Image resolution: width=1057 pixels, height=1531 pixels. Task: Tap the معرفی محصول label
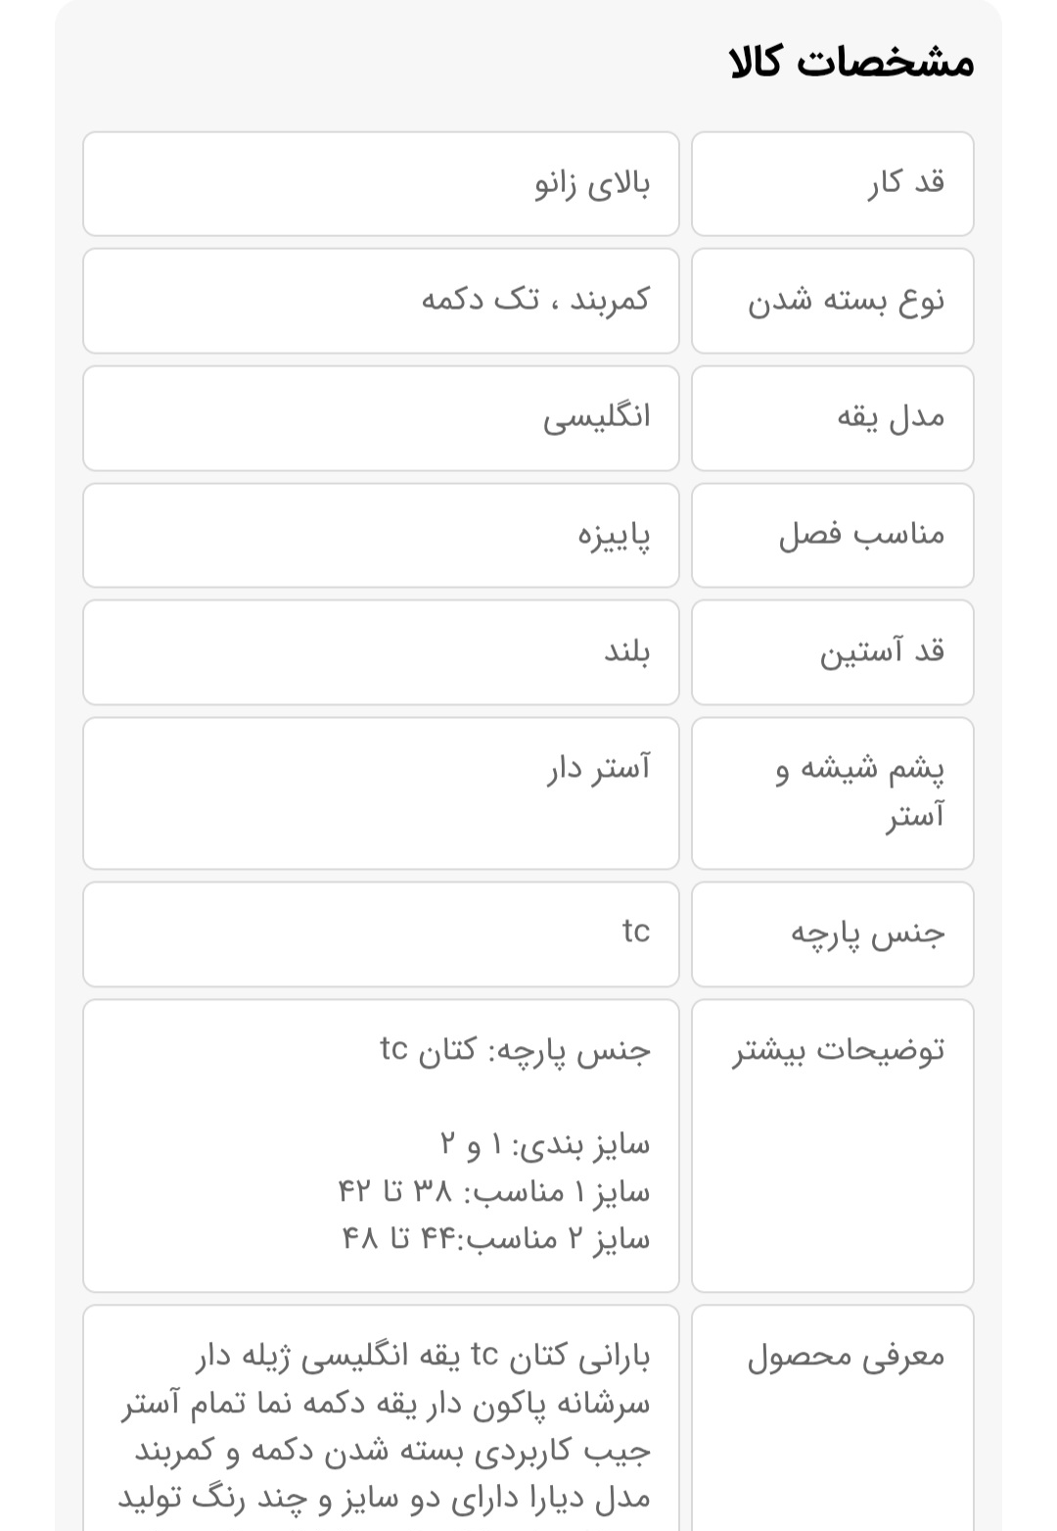[846, 1357]
